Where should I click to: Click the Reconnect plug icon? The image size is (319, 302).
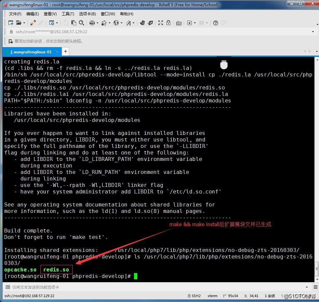[33, 23]
